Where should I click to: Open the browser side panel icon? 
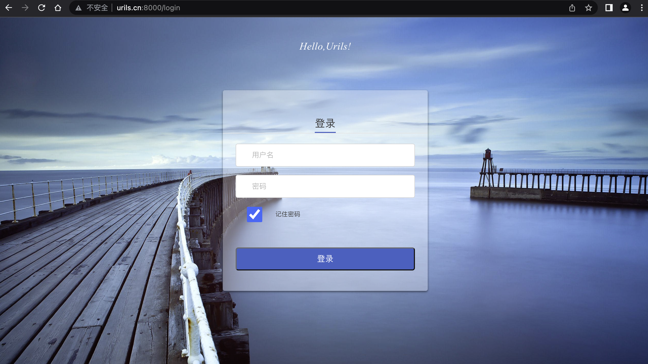(x=609, y=8)
